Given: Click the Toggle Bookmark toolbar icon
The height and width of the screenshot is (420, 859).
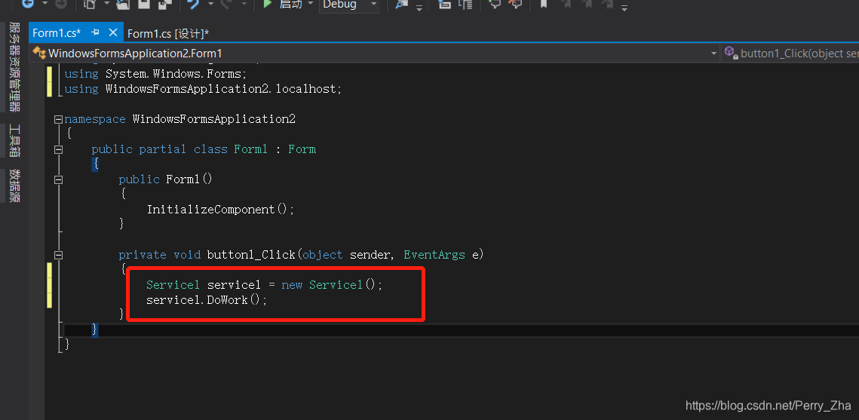Looking at the screenshot, I should [x=544, y=4].
